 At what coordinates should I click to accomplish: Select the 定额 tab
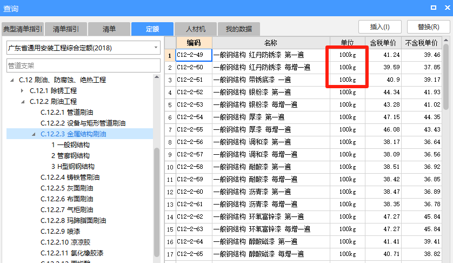pos(152,29)
